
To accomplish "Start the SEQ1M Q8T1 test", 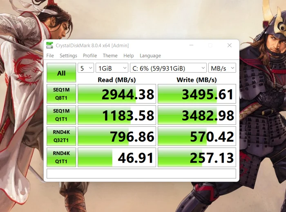I will click(61, 94).
